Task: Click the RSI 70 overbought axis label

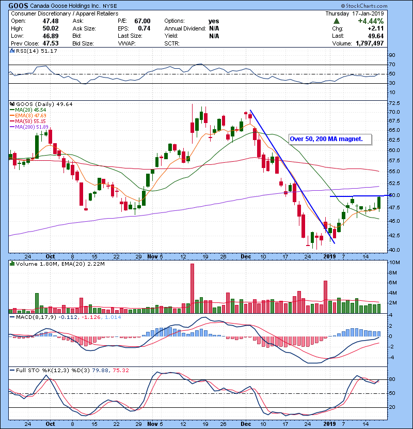Action: pyautogui.click(x=392, y=65)
